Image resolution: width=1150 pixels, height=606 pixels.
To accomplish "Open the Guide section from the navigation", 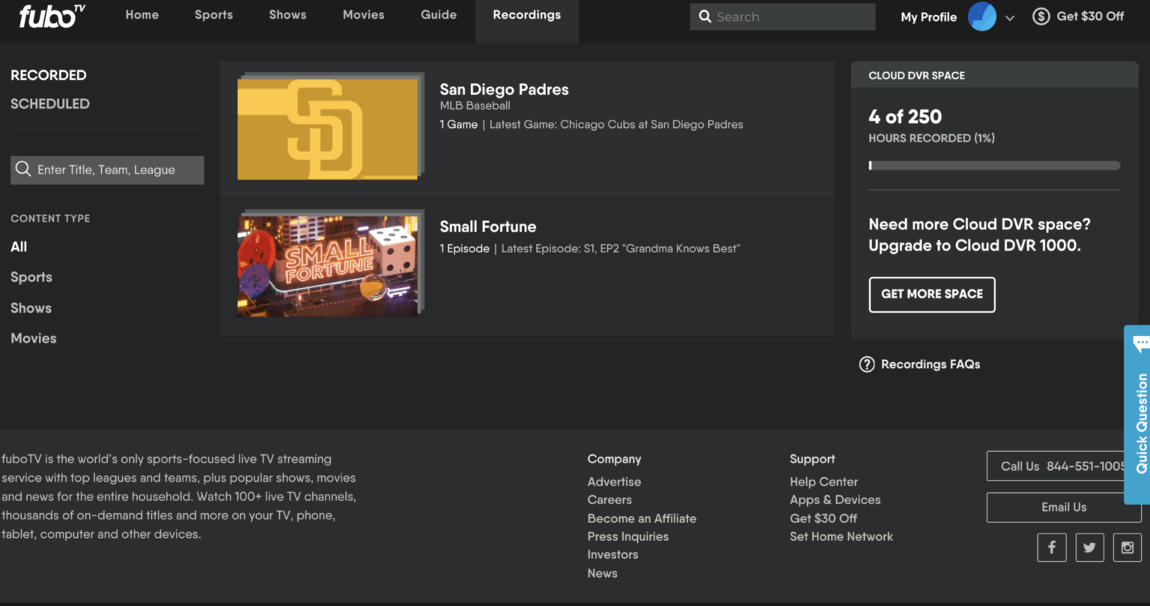I will coord(438,14).
